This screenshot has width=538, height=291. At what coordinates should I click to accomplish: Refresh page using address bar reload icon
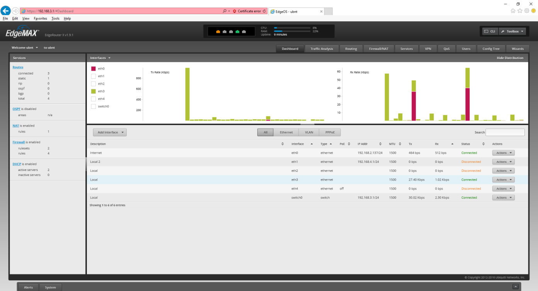pos(264,11)
